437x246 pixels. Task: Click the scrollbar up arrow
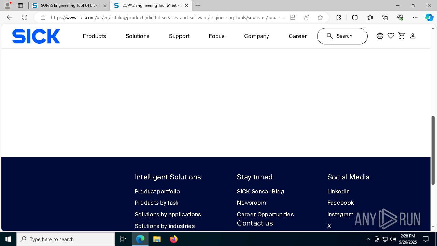pos(433,28)
